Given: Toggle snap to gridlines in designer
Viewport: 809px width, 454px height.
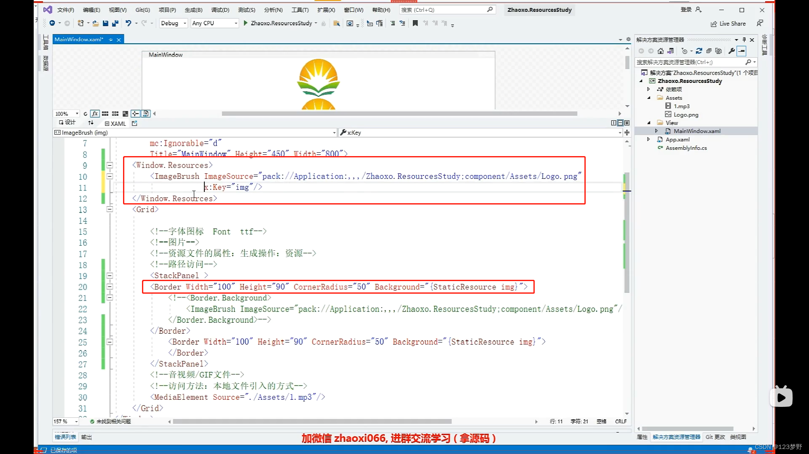Looking at the screenshot, I should (x=115, y=114).
